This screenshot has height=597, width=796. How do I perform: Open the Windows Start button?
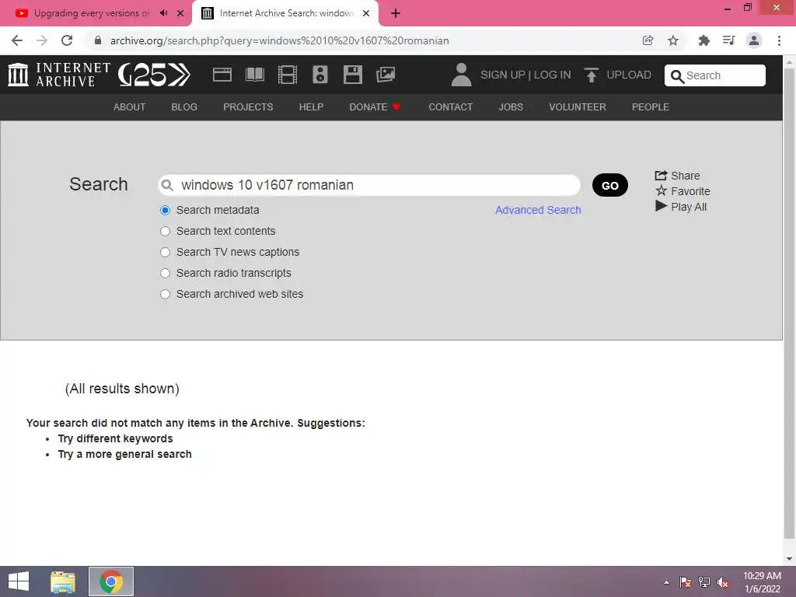pos(19,581)
